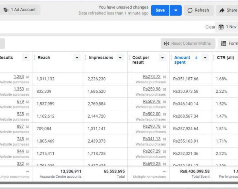The image size is (238, 189).
Task: Click the footnote marker beside Rs273.72
Action: [x=164, y=77]
